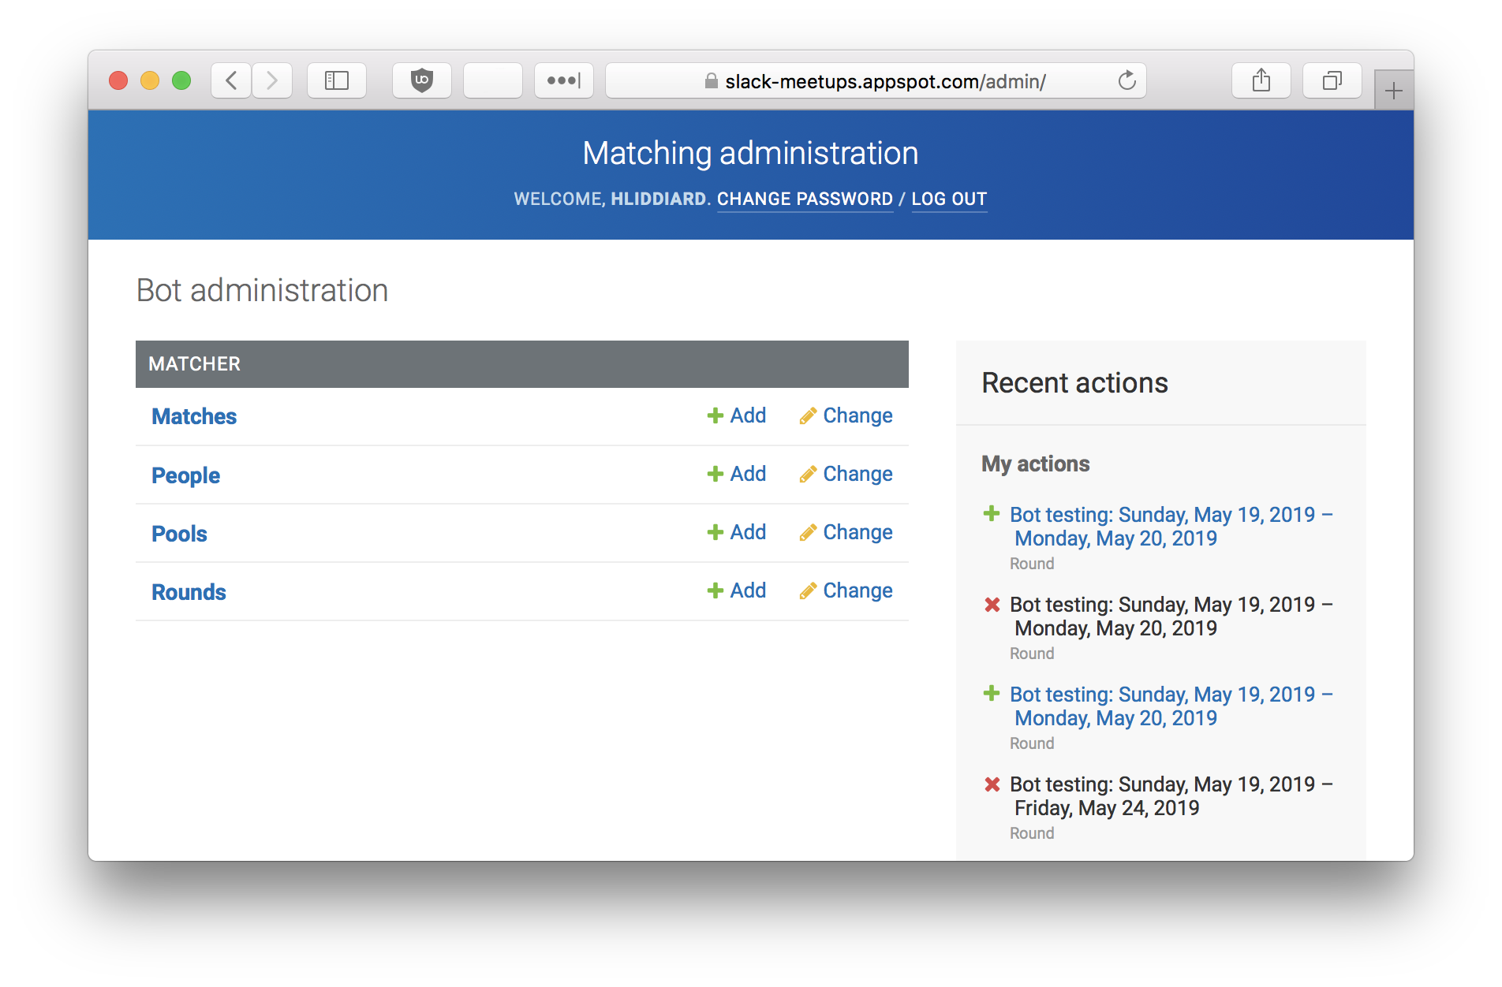Image resolution: width=1502 pixels, height=987 pixels.
Task: Click the Matching administration title
Action: coord(750,153)
